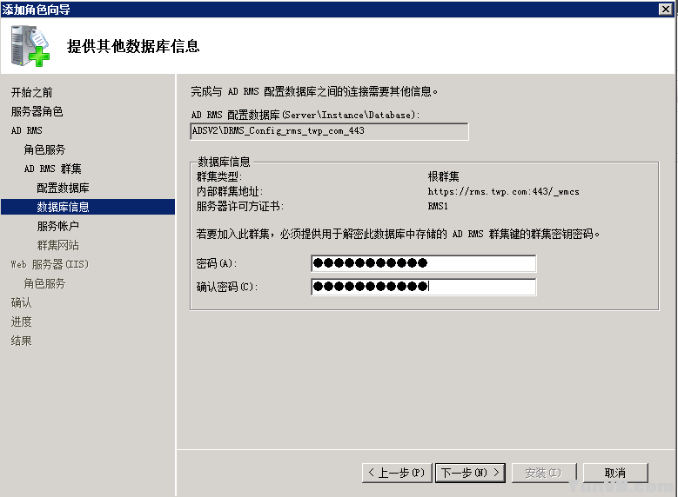Select the Web 服务器(IIS) step
The height and width of the screenshot is (497, 678).
50,264
